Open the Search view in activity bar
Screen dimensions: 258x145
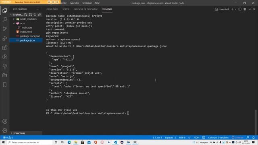pyautogui.click(x=5, y=20)
